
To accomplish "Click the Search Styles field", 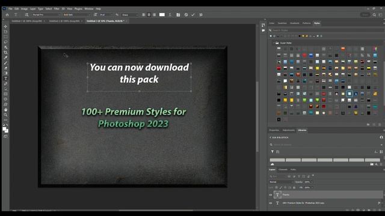I will pyautogui.click(x=327, y=31).
